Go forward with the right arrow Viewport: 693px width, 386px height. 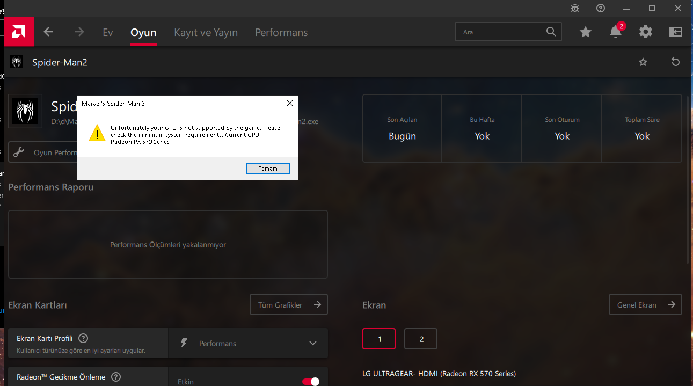coord(79,32)
